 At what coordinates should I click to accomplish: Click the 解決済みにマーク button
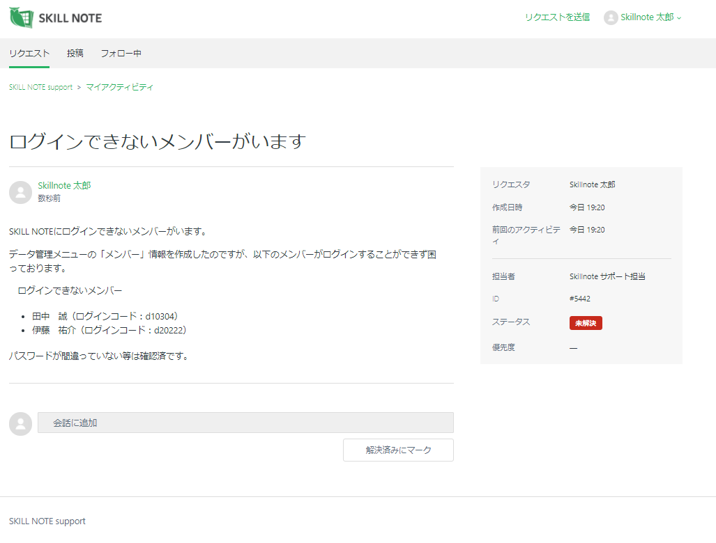(397, 450)
